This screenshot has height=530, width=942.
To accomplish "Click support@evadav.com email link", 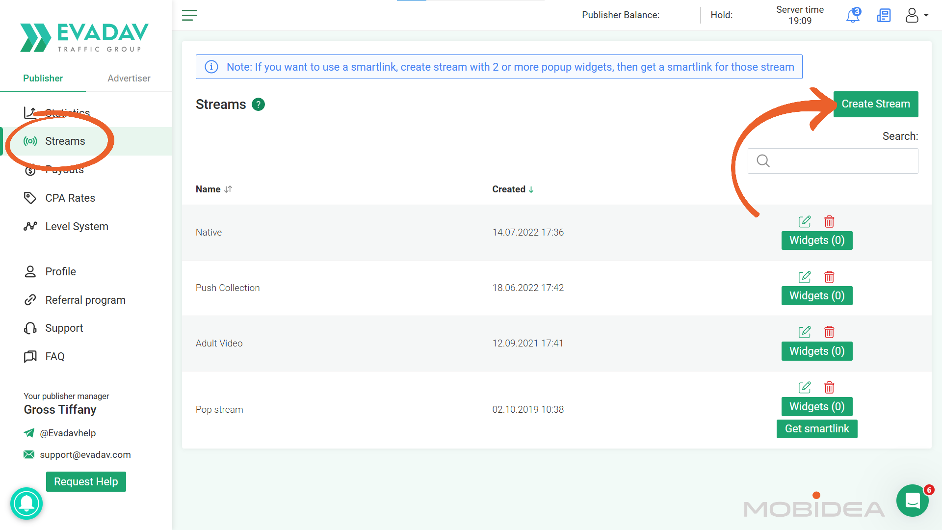I will (85, 455).
